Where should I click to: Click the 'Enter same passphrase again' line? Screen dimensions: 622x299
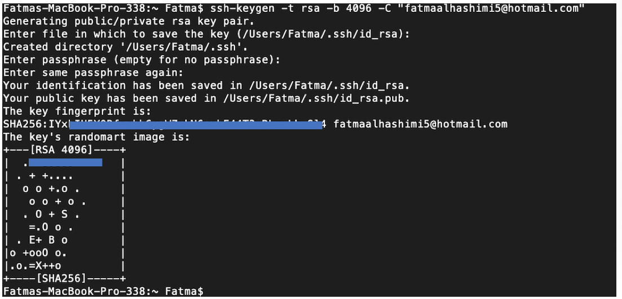click(93, 73)
